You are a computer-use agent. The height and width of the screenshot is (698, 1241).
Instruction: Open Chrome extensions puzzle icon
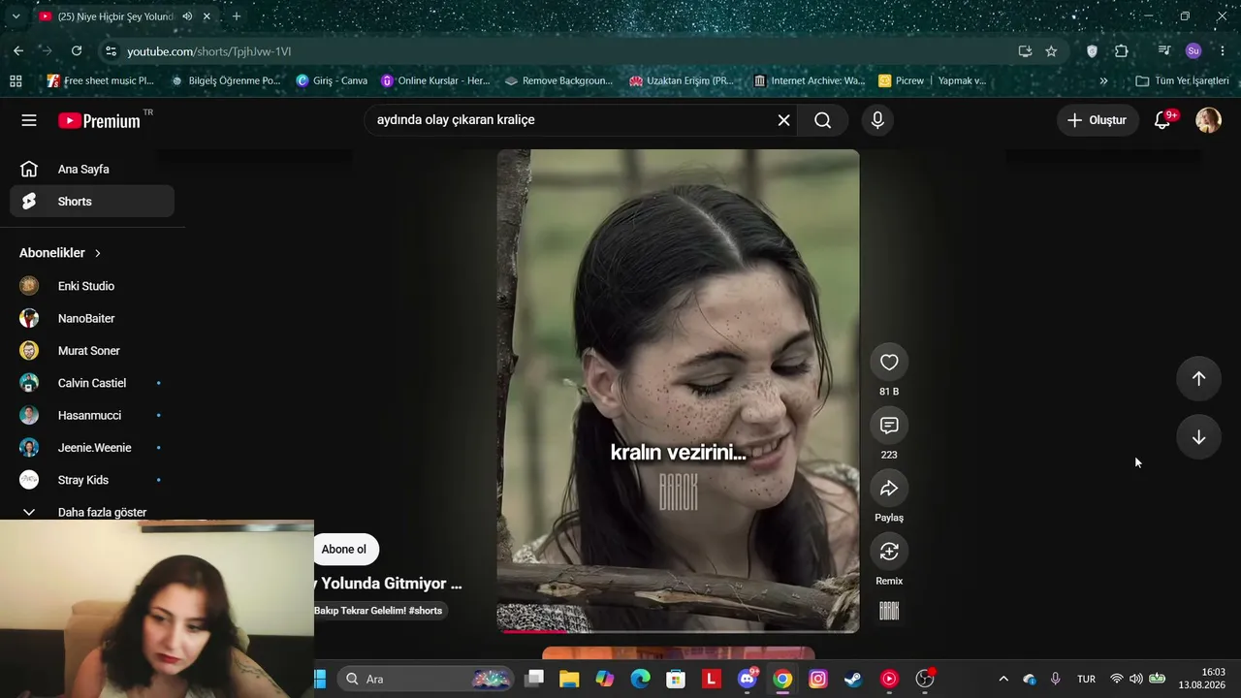tap(1122, 51)
